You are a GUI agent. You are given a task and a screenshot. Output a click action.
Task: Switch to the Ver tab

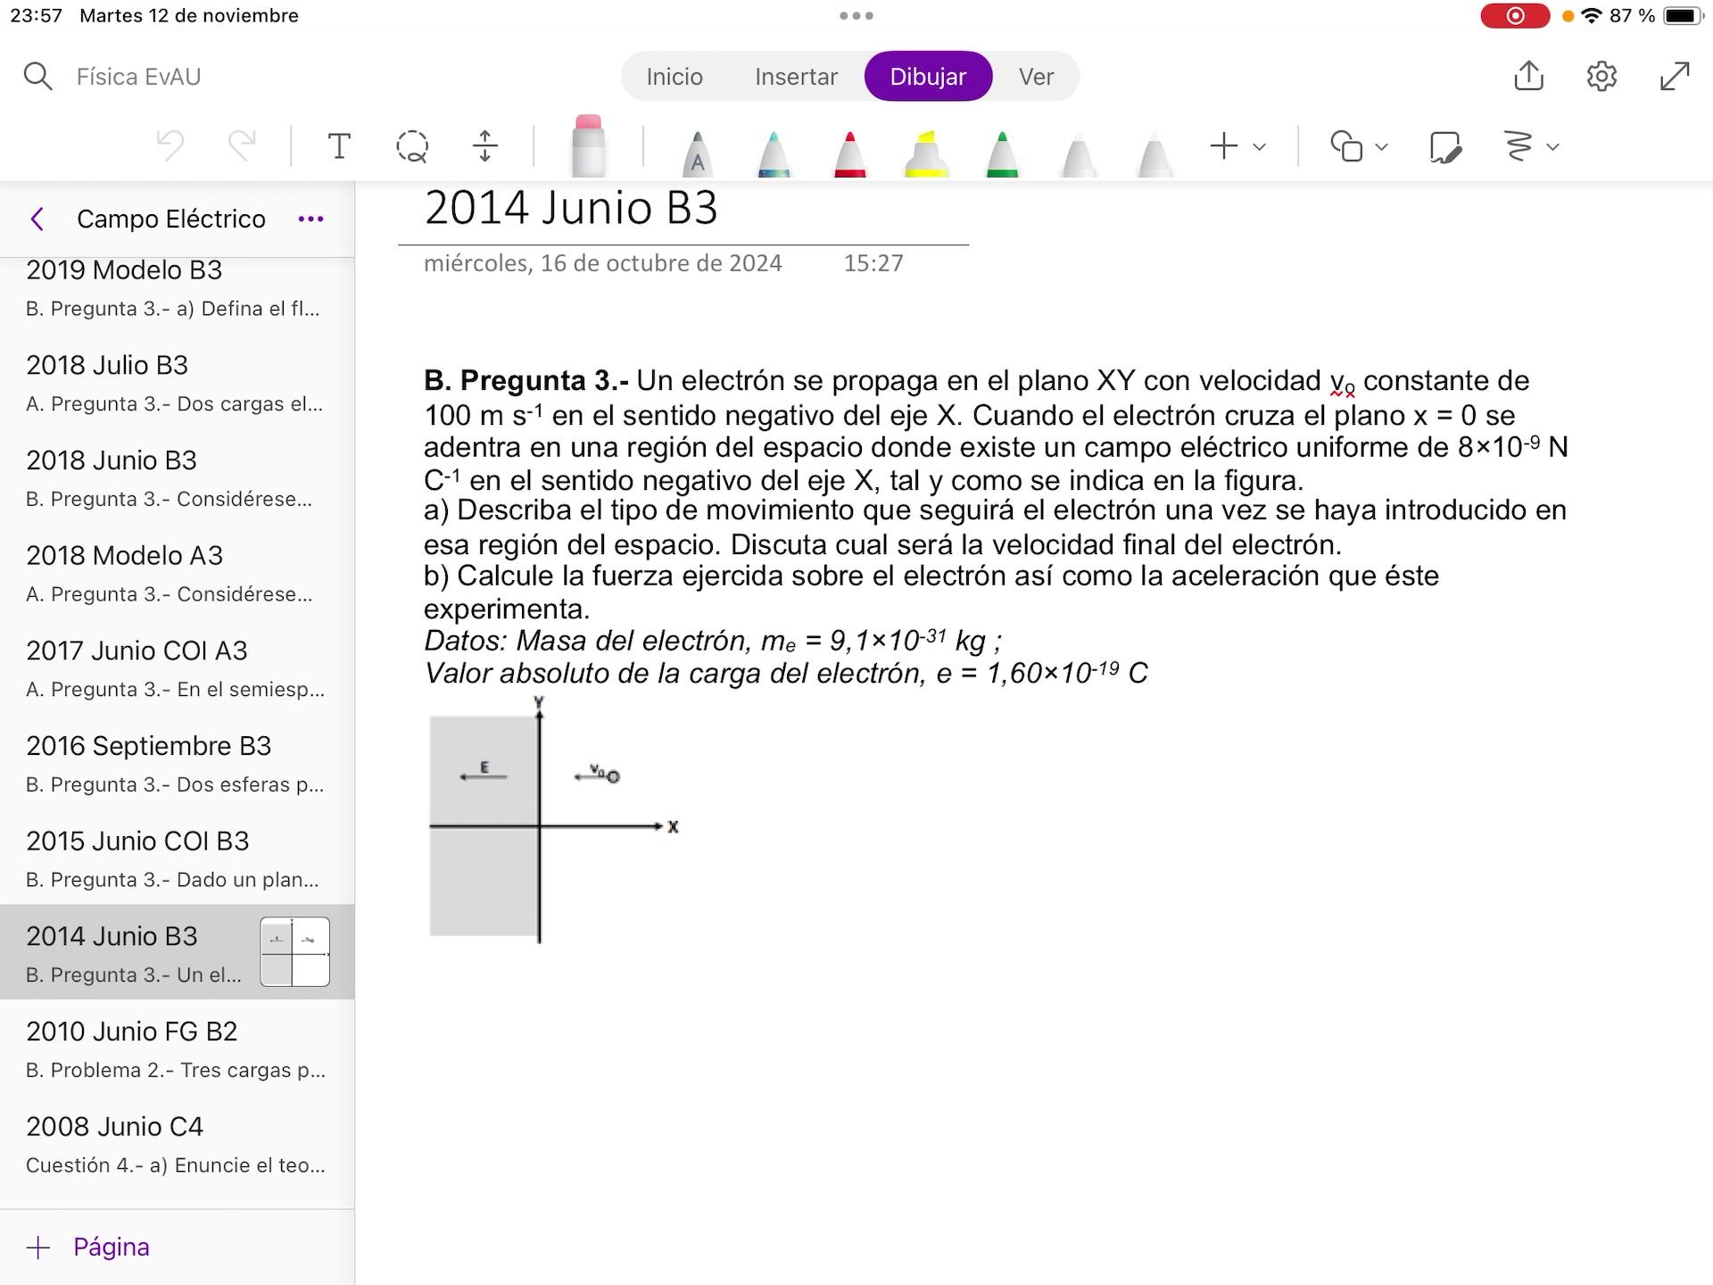pyautogui.click(x=1036, y=77)
